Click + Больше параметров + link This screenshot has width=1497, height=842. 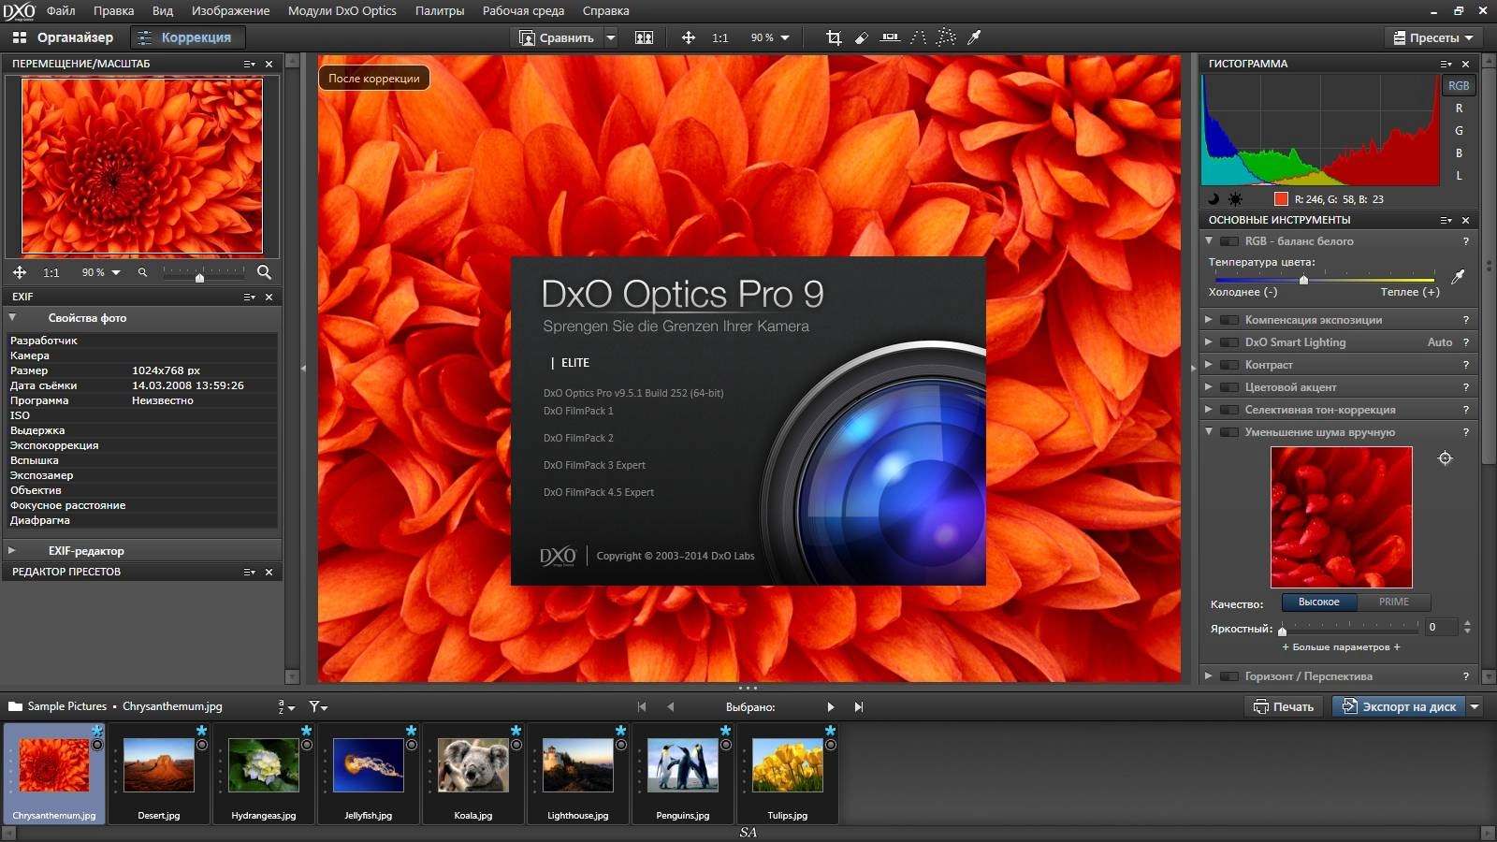pyautogui.click(x=1341, y=647)
